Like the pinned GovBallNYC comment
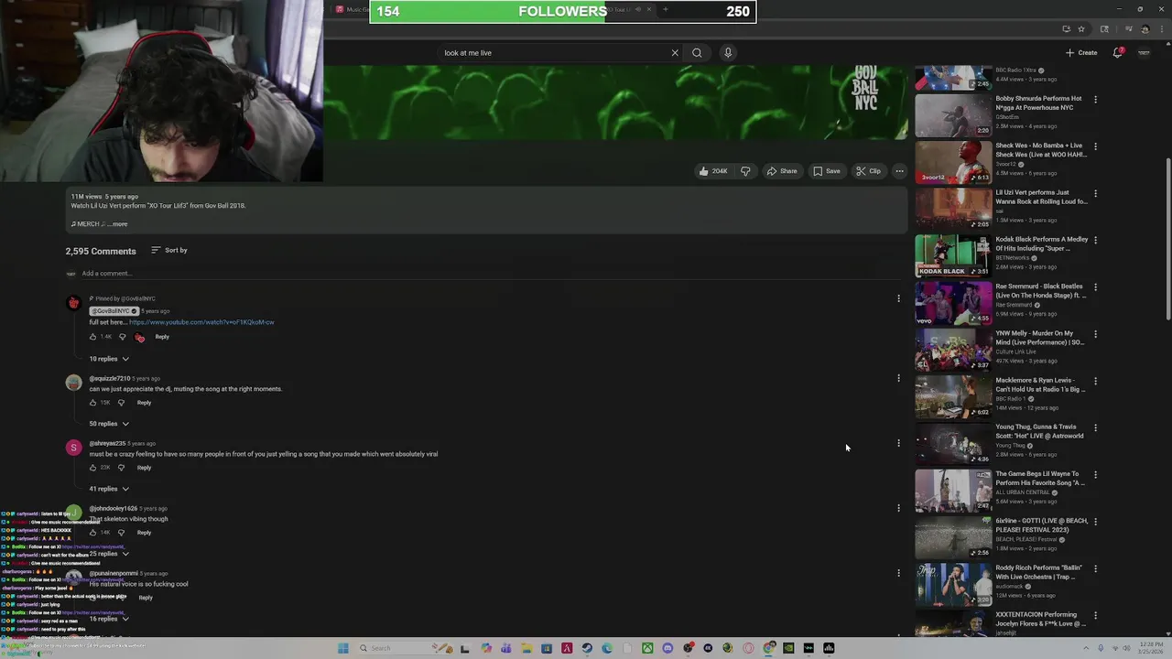Image resolution: width=1172 pixels, height=659 pixels. pyautogui.click(x=92, y=337)
